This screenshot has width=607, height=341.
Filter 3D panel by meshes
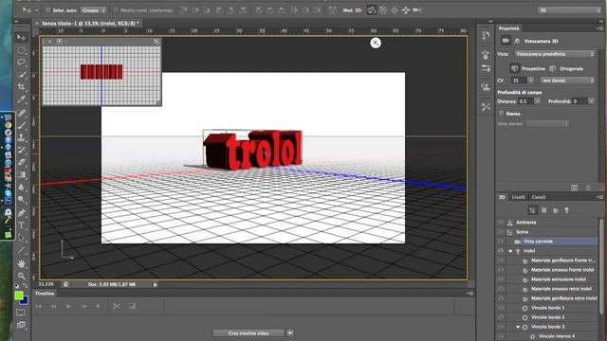click(543, 210)
